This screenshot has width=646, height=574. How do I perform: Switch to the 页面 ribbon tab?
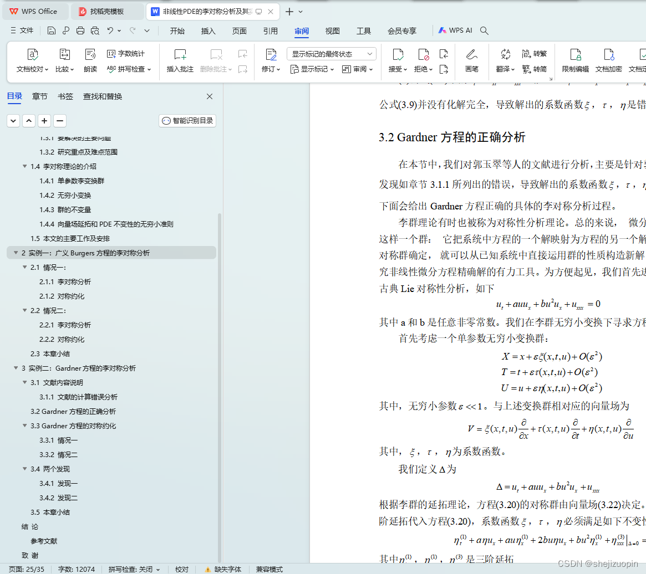[239, 31]
